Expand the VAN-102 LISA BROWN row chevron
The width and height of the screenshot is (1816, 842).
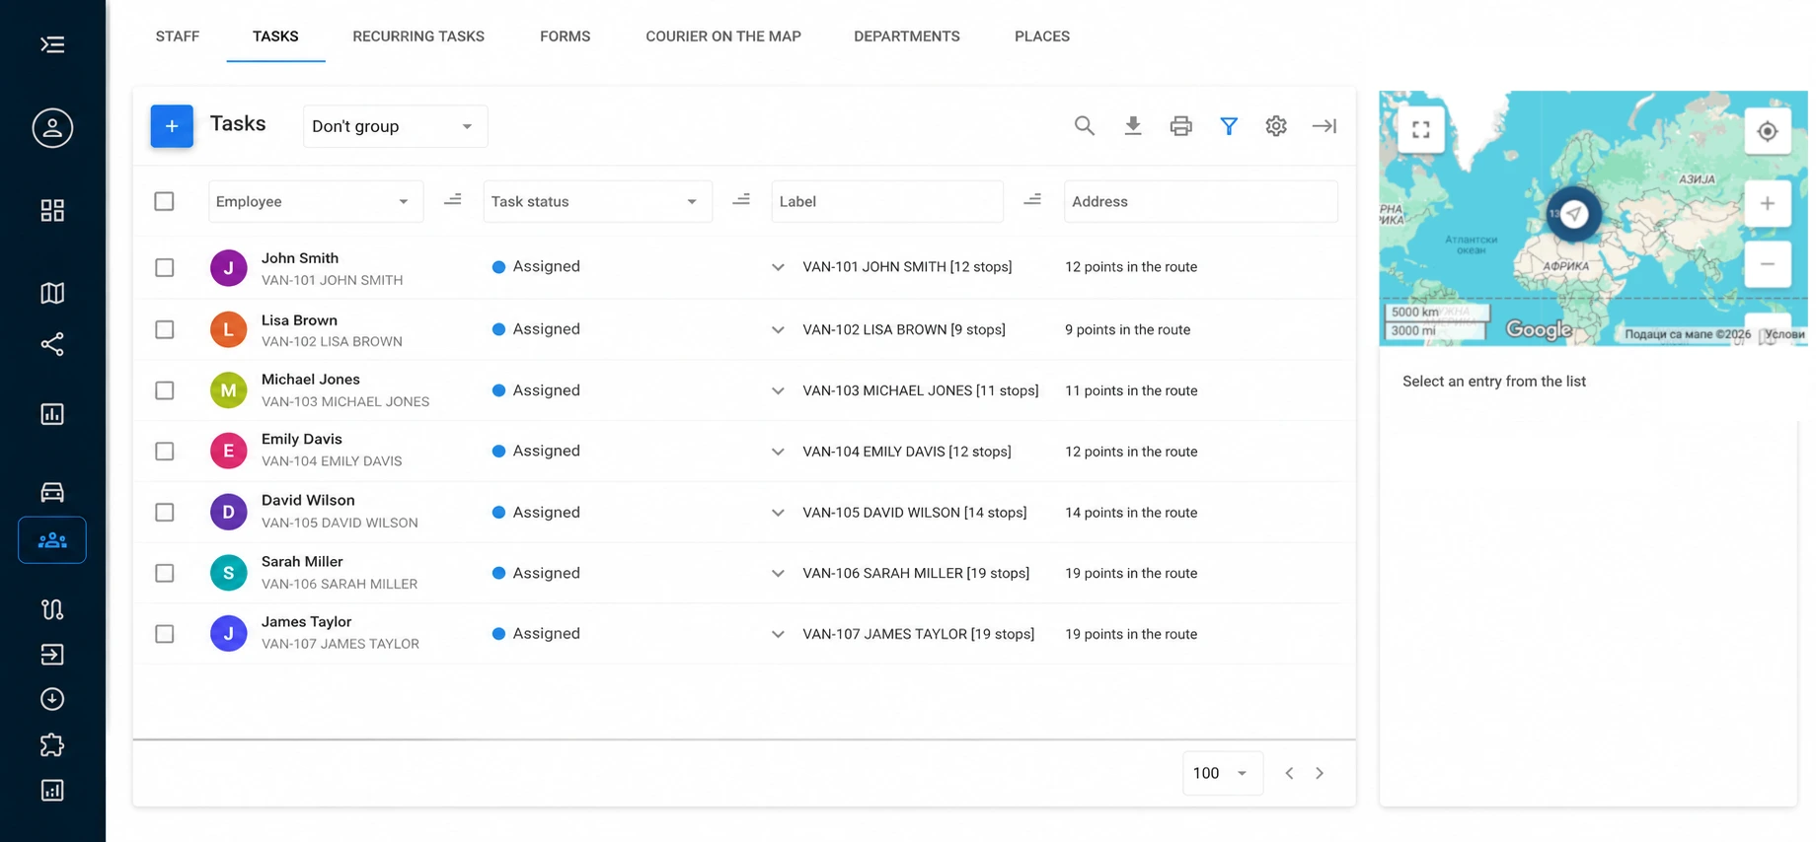[778, 329]
